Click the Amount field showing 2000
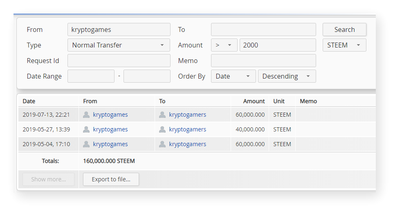 [x=278, y=45]
